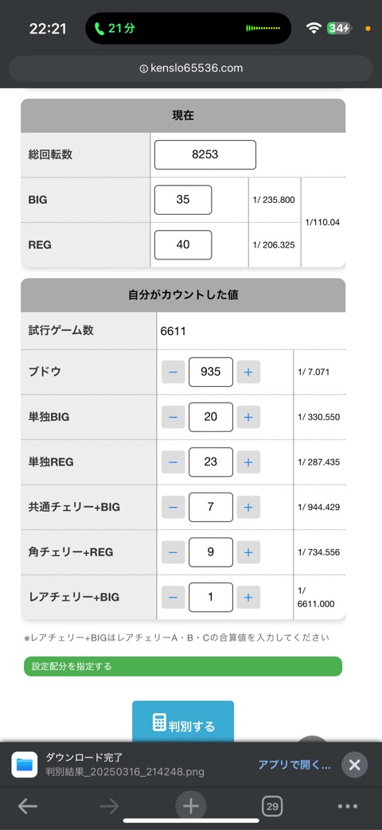Image resolution: width=382 pixels, height=830 pixels.
Task: Tap minus for 単独REG count
Action: point(173,462)
